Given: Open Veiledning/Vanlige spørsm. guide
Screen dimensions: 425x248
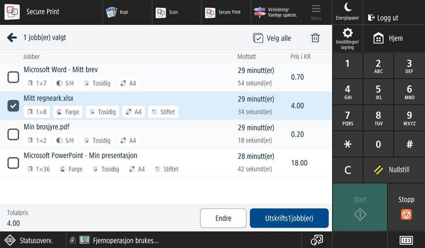Looking at the screenshot, I should point(276,12).
